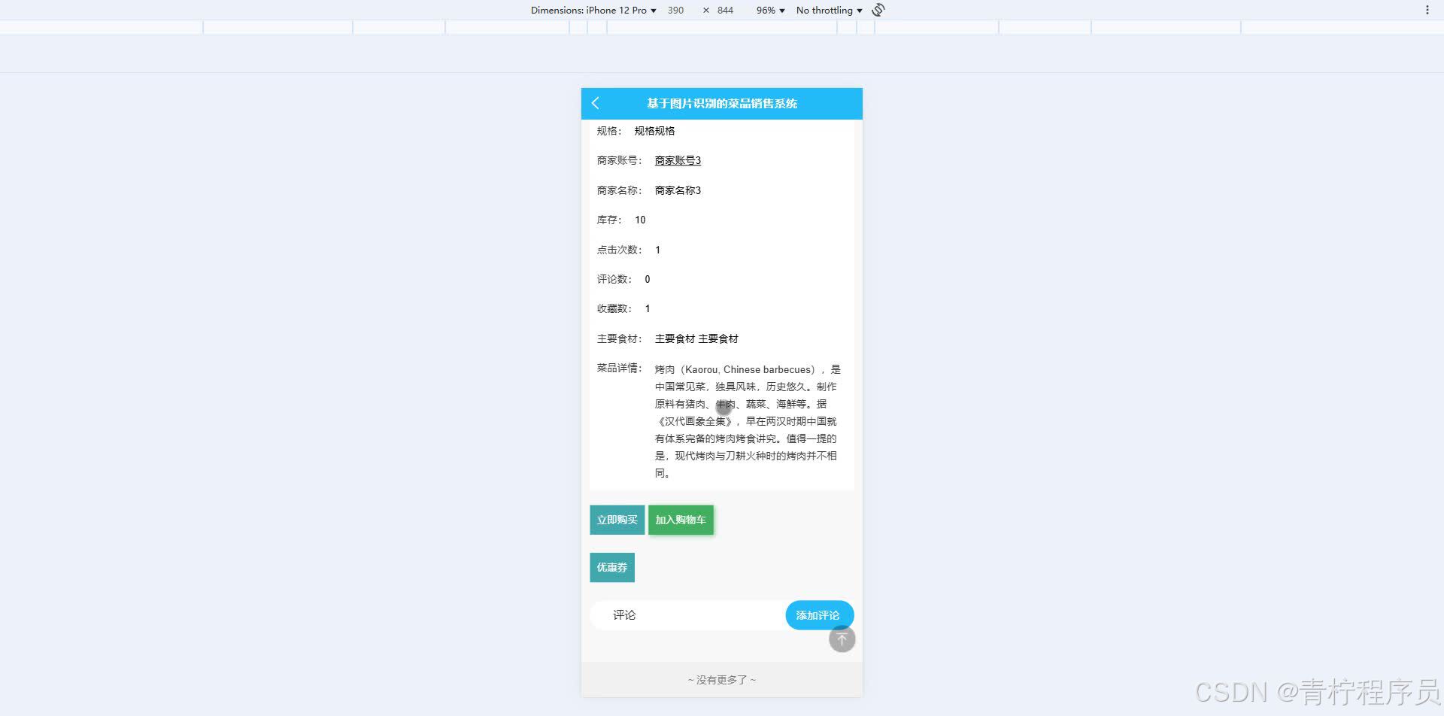Click the 加入购物车 add-to-cart button
1444x716 pixels.
coord(681,519)
